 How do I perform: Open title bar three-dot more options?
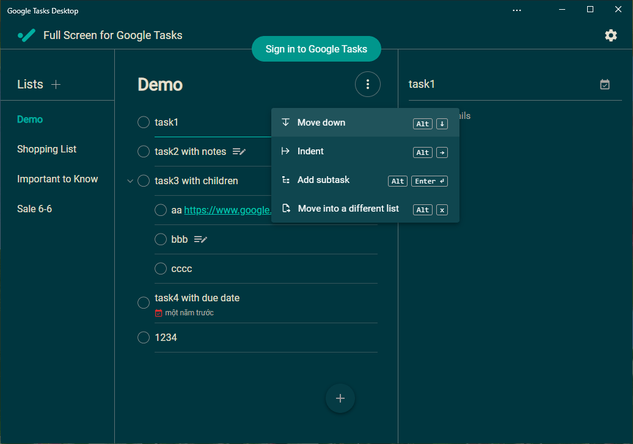[x=517, y=10]
